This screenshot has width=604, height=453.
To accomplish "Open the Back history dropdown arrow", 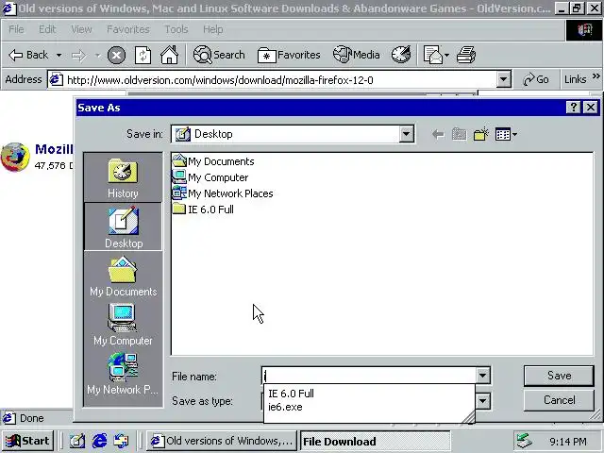I will pyautogui.click(x=59, y=55).
